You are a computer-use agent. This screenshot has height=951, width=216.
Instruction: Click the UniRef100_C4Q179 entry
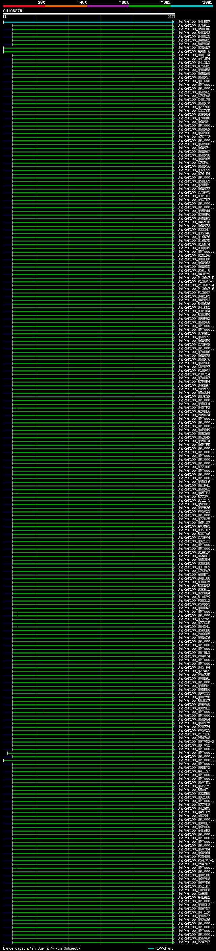(x=194, y=100)
